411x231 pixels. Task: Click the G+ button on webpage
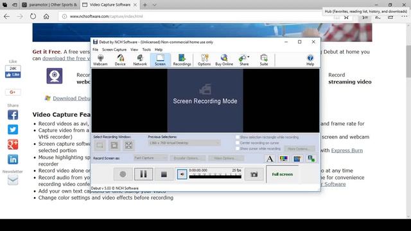(13, 92)
